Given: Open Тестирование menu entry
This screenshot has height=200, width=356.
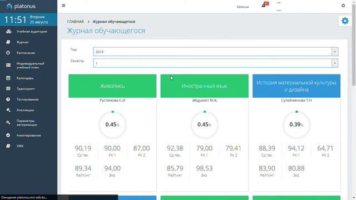Looking at the screenshot, I should tap(27, 99).
